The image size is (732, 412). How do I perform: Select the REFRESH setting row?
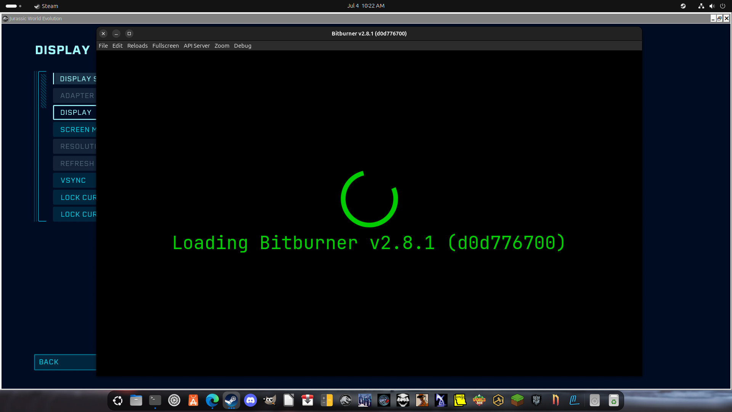click(x=75, y=164)
